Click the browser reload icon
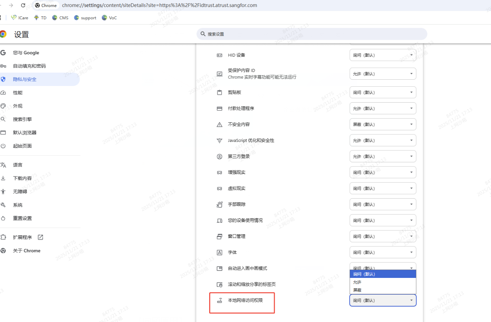 pos(23,5)
